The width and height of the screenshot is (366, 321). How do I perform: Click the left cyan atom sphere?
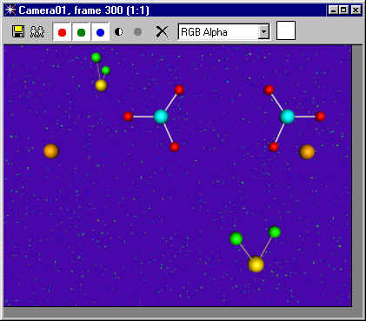click(161, 117)
